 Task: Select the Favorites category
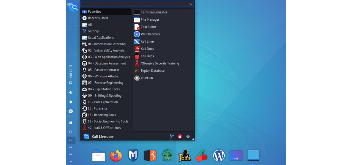coord(106,12)
